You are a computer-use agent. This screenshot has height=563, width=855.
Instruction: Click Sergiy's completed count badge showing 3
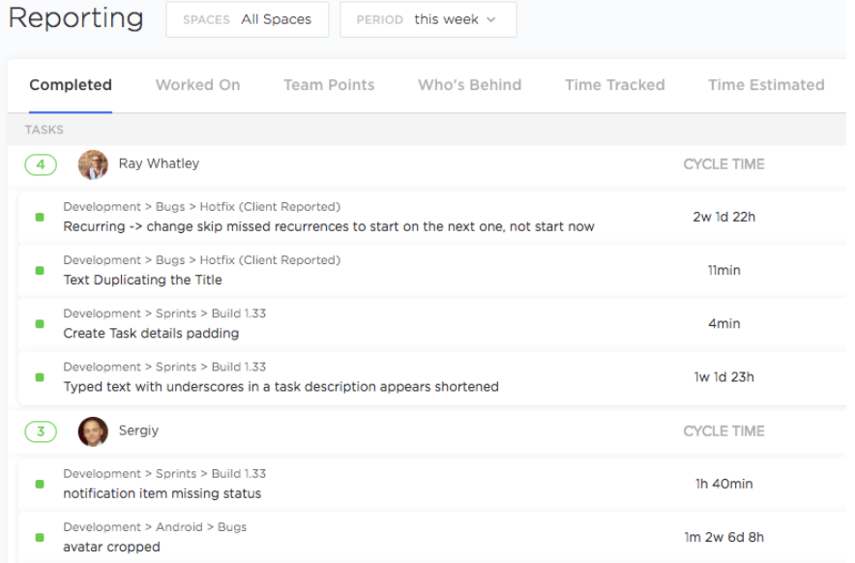[41, 431]
